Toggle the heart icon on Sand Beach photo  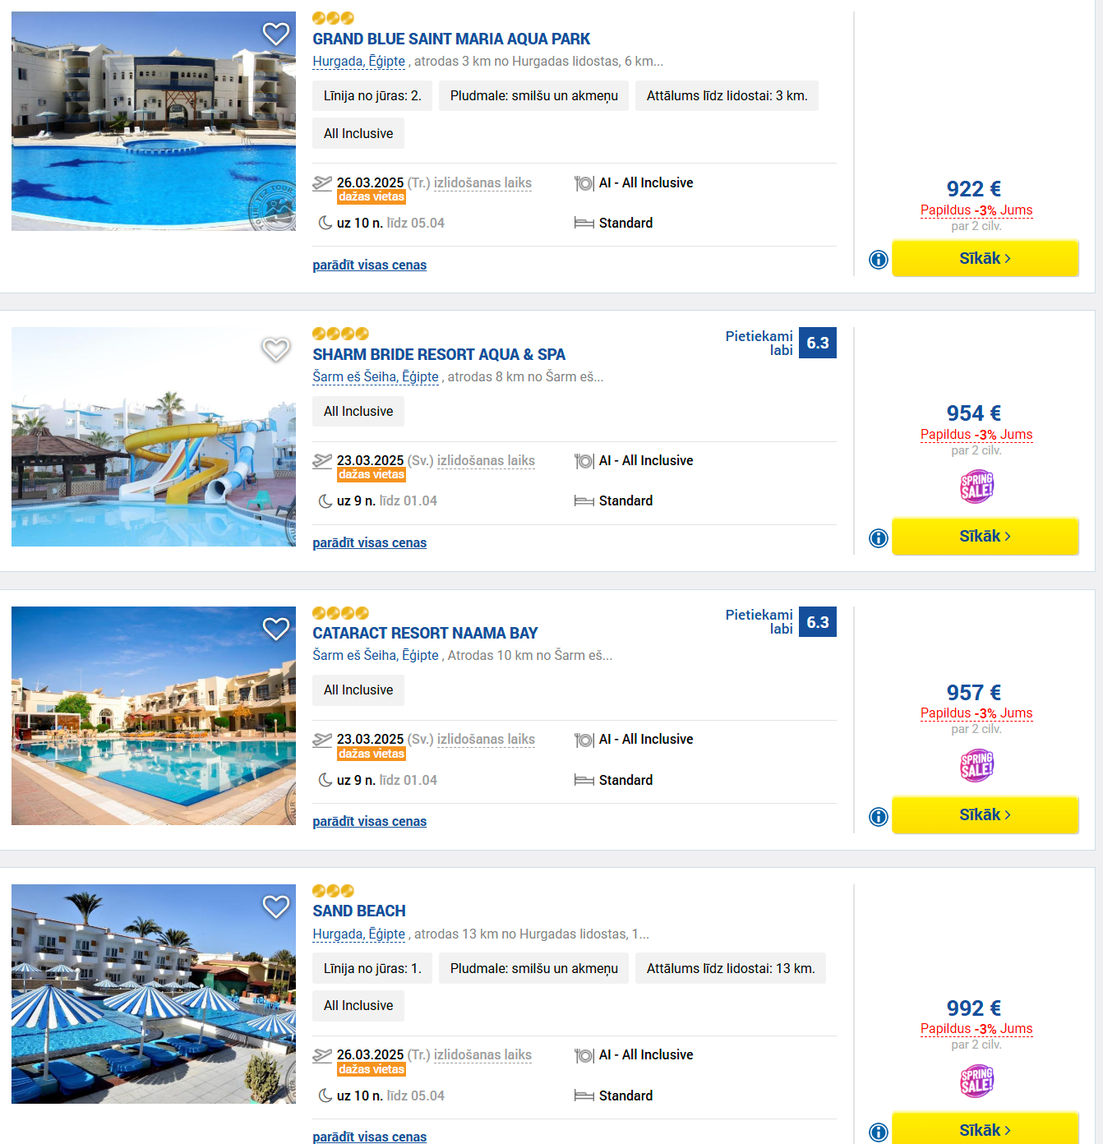276,906
